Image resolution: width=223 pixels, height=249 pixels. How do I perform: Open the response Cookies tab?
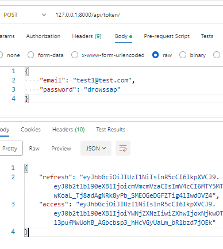30,130
